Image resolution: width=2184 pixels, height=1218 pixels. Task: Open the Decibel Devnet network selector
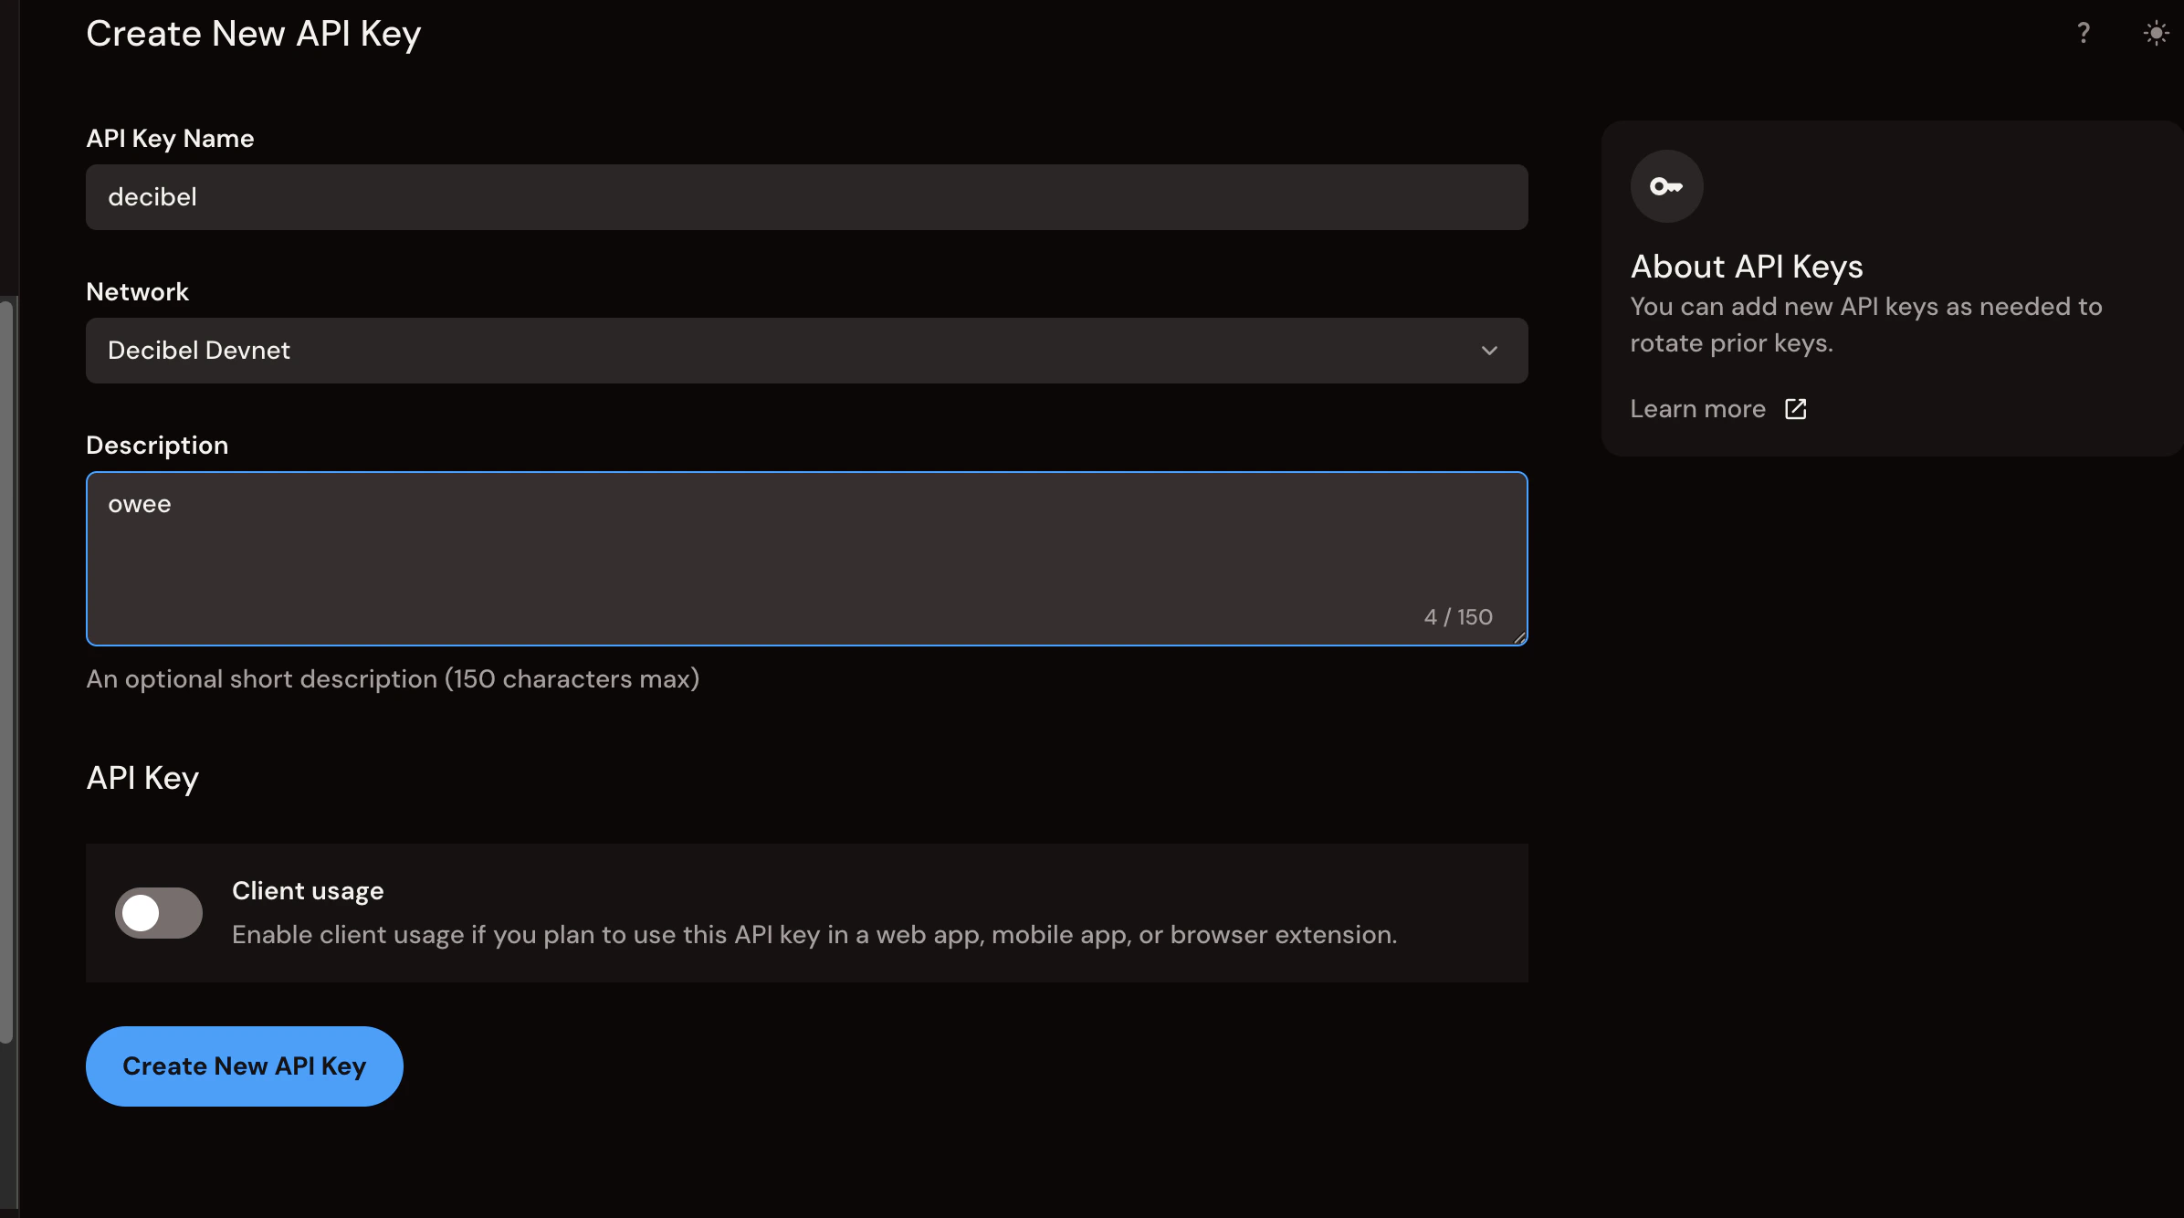click(805, 351)
